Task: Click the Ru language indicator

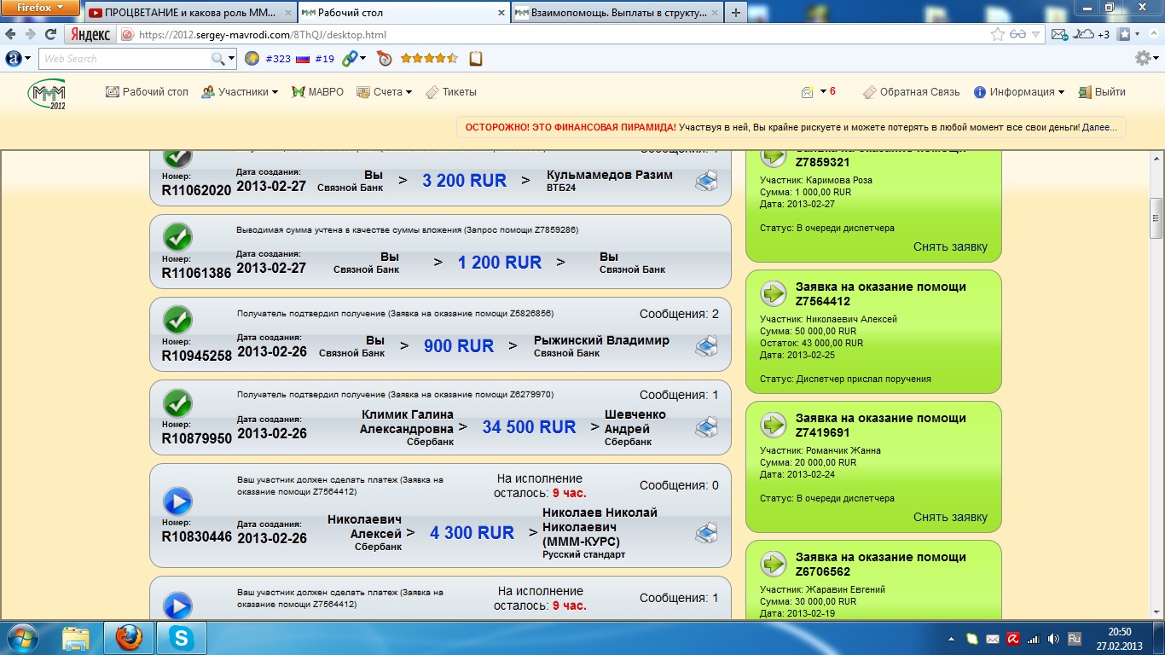Action: click(x=1075, y=638)
